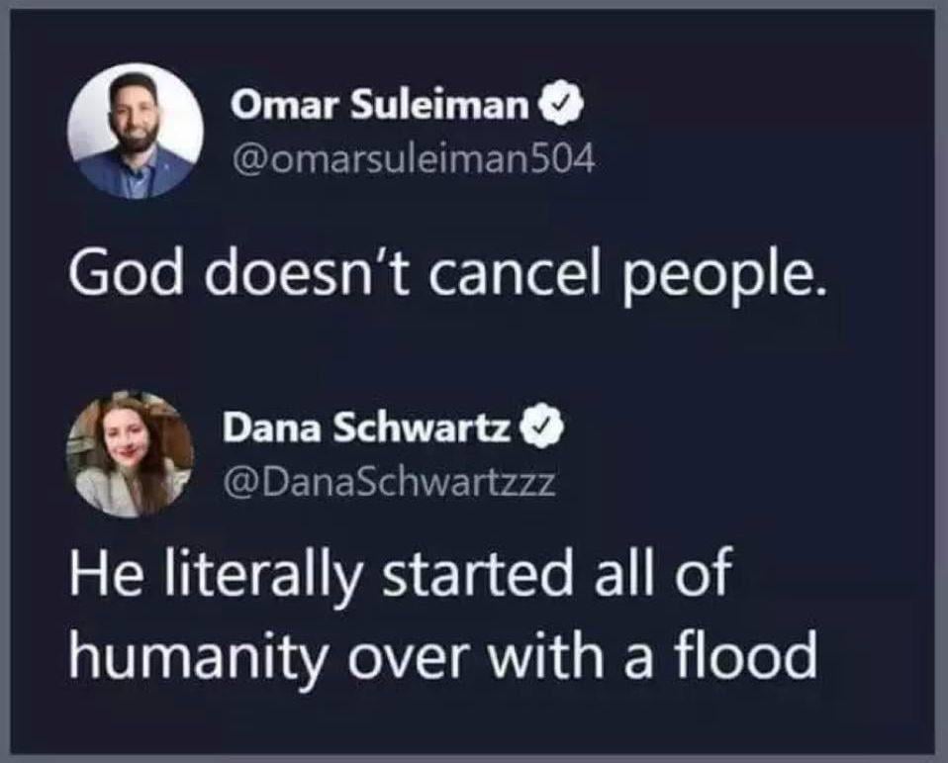Screen dimensions: 948x763
Task: Click the woman's face in Dana's avatar
Action: tap(126, 439)
